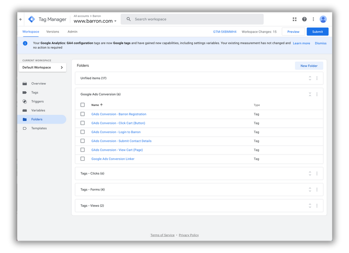
Task: Click the search magnifier icon
Action: (x=129, y=19)
